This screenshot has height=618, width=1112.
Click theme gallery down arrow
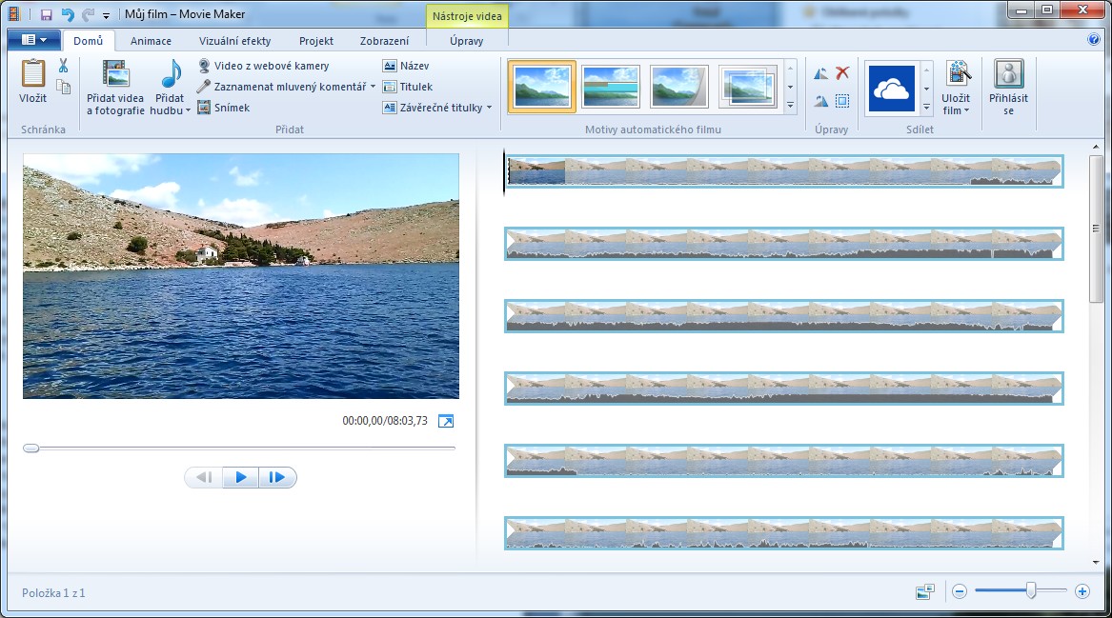(790, 88)
